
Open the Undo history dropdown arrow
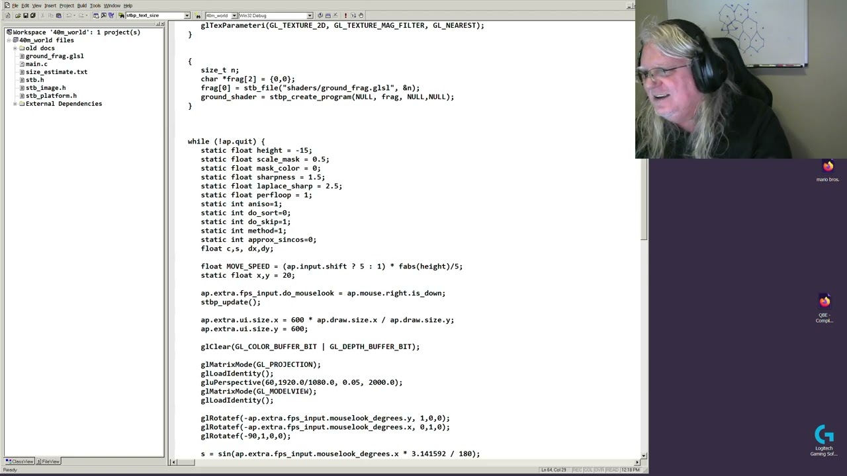[75, 16]
